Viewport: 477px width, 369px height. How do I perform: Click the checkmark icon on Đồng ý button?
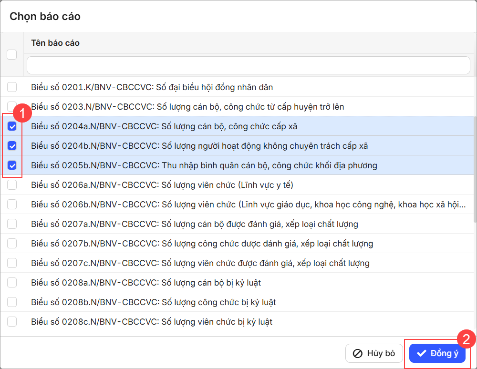[x=421, y=353]
